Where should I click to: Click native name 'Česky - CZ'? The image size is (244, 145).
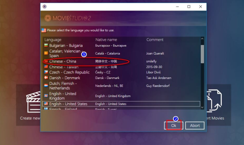pos(103,72)
